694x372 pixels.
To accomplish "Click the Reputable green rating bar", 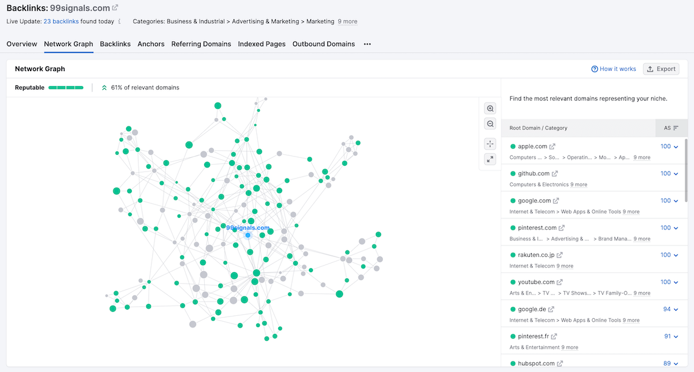I will coord(66,88).
